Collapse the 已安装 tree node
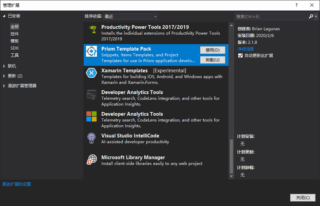 (4, 16)
